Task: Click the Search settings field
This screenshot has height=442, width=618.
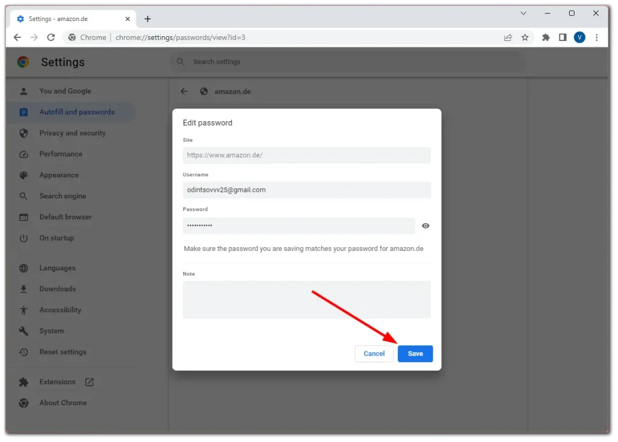Action: (350, 62)
